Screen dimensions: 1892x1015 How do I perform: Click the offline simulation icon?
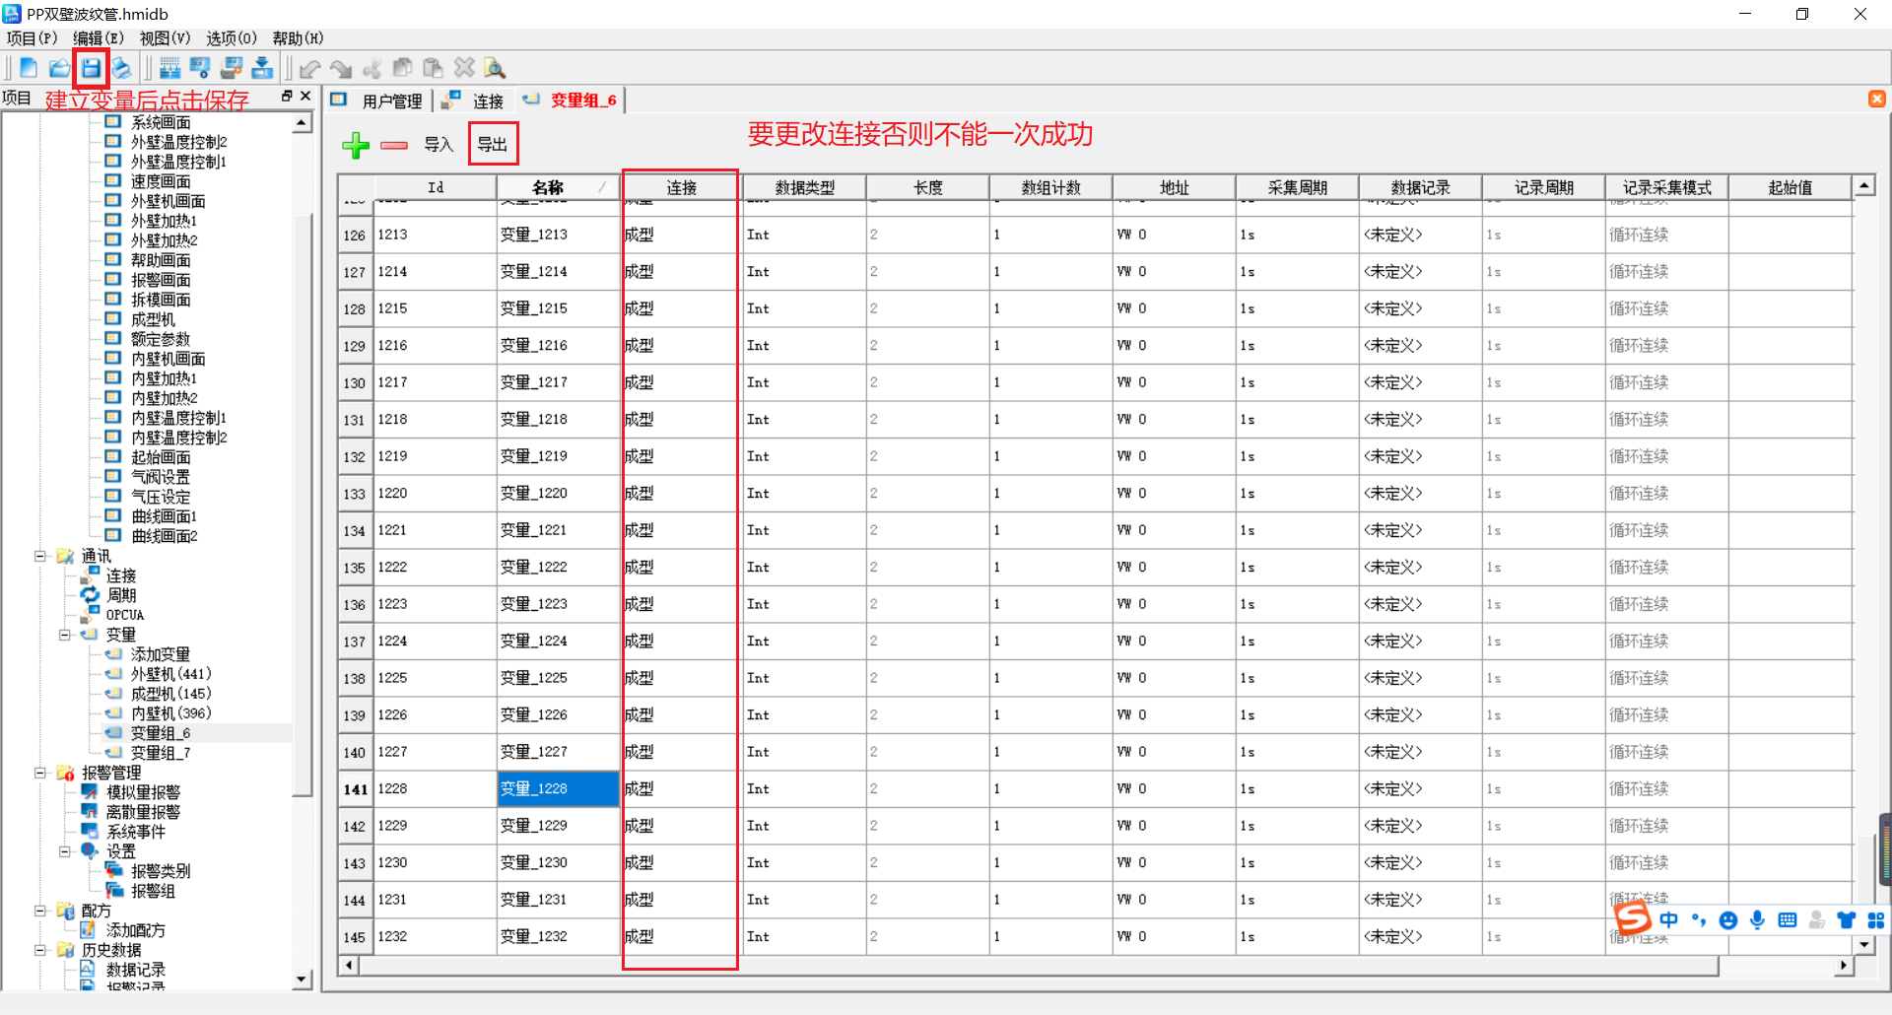point(200,68)
